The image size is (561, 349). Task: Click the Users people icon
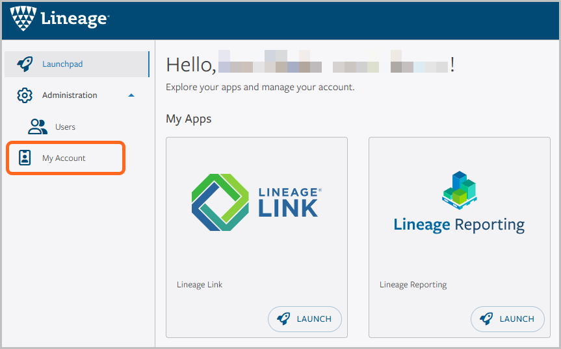pyautogui.click(x=38, y=126)
